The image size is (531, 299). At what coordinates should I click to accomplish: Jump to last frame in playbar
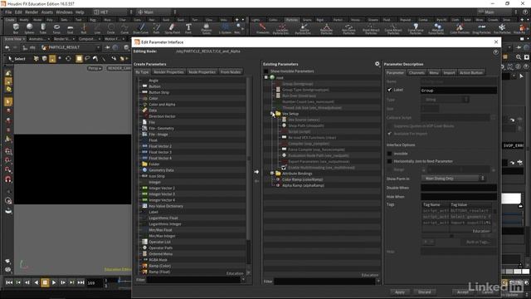click(x=80, y=282)
